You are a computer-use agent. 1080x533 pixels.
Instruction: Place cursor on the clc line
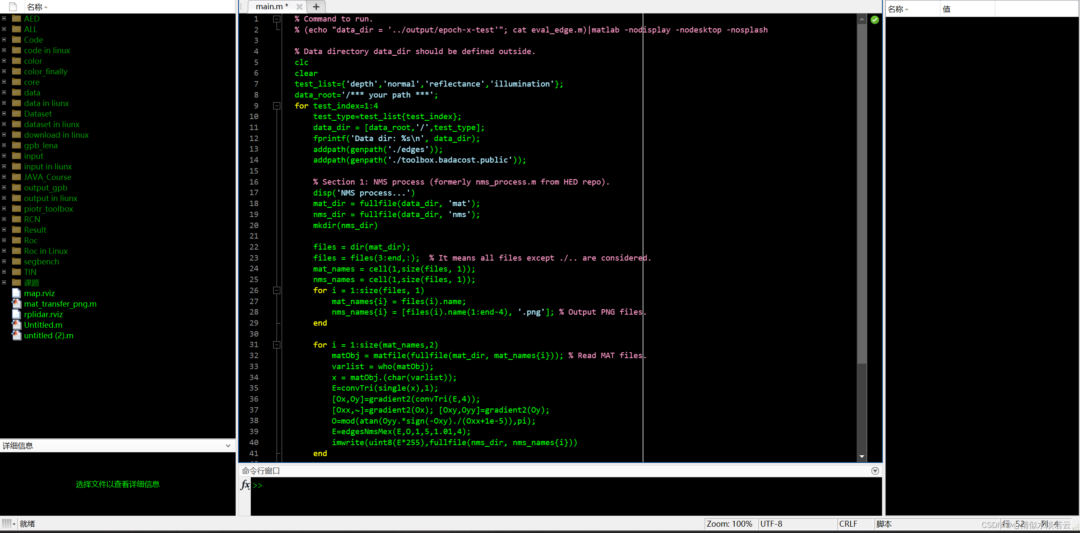click(301, 63)
